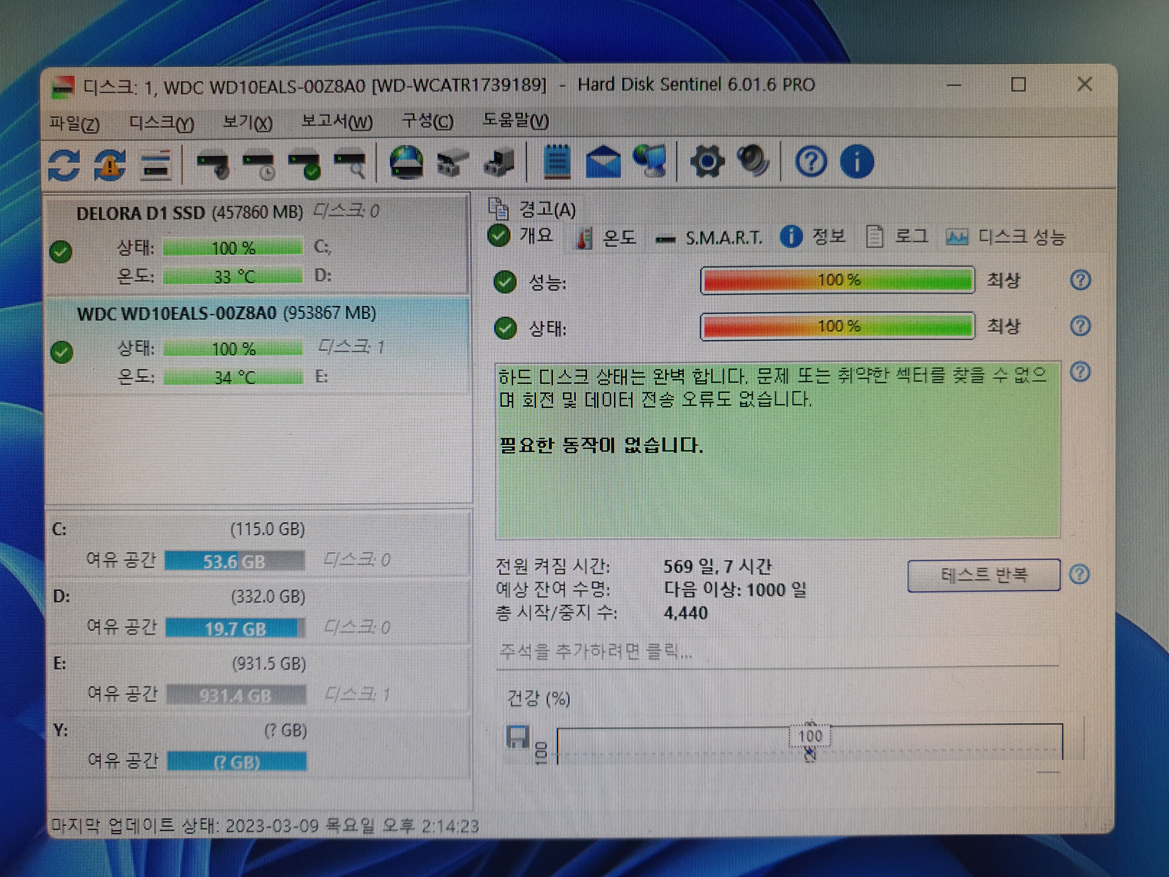Image resolution: width=1169 pixels, height=877 pixels.
Task: Click green check icon on DELORA D1 SSD
Action: (x=61, y=252)
